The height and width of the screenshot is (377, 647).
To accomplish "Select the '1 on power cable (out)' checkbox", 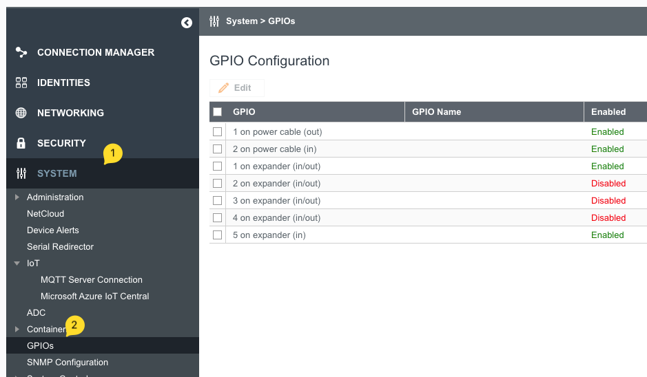I will (218, 131).
